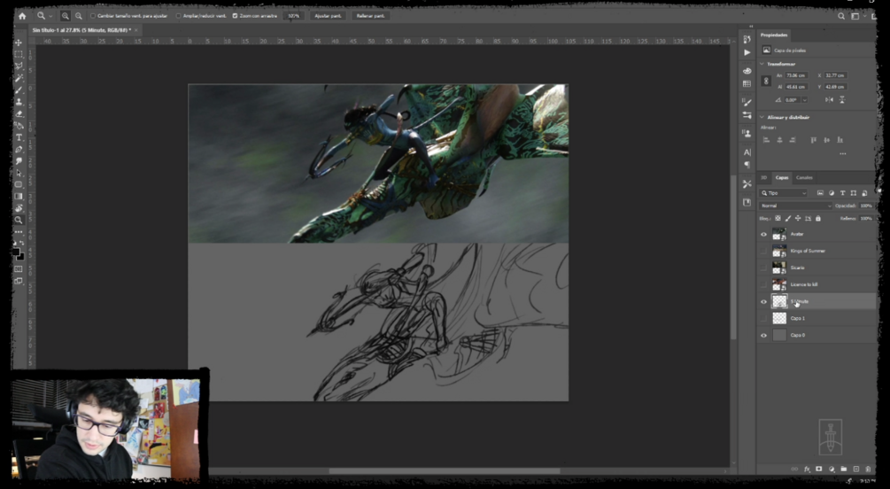Screen dimensions: 890x489
Task: Open the Paragraph panel icon
Action: (x=747, y=165)
